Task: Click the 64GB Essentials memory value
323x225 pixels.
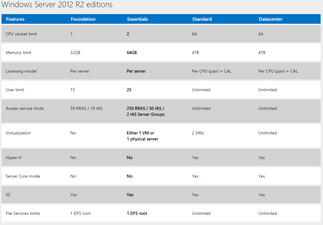Action: 132,52
